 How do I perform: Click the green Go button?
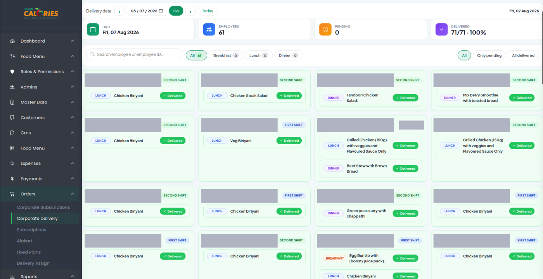176,11
